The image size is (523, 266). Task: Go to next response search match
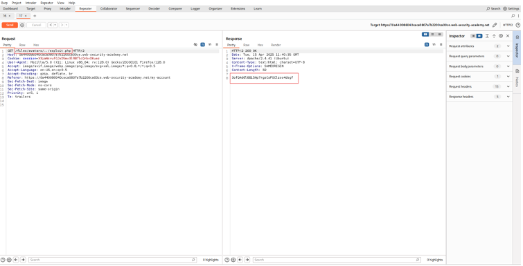click(247, 260)
